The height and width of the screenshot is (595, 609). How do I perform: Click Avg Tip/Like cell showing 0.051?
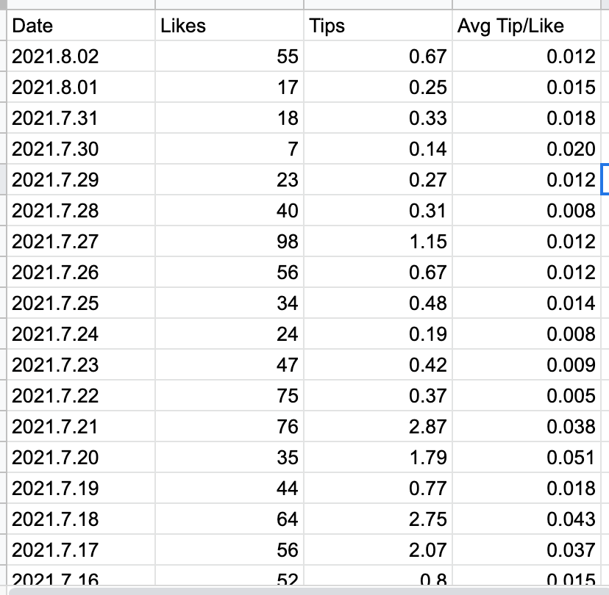pyautogui.click(x=527, y=458)
